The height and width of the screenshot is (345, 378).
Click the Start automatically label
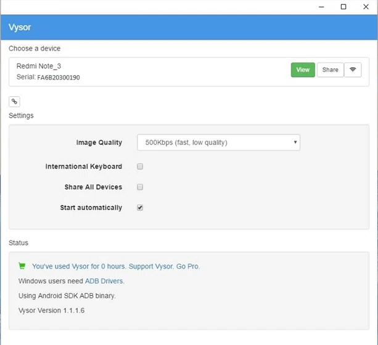(x=91, y=208)
